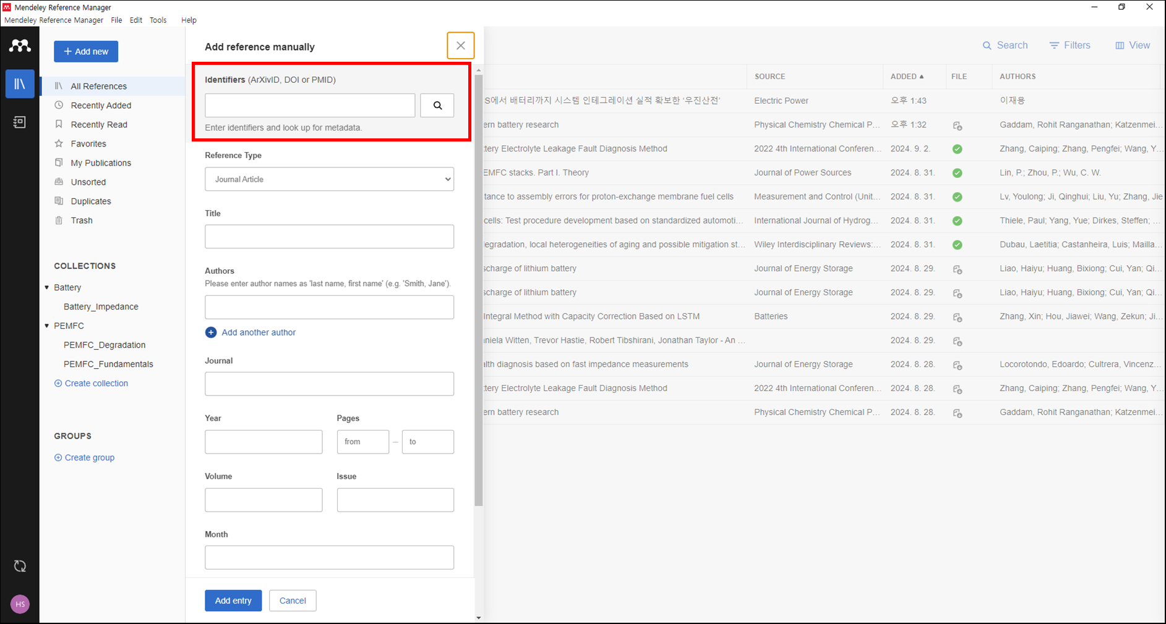Image resolution: width=1166 pixels, height=624 pixels.
Task: Click green check in Lv, Youlong row
Action: click(x=958, y=197)
